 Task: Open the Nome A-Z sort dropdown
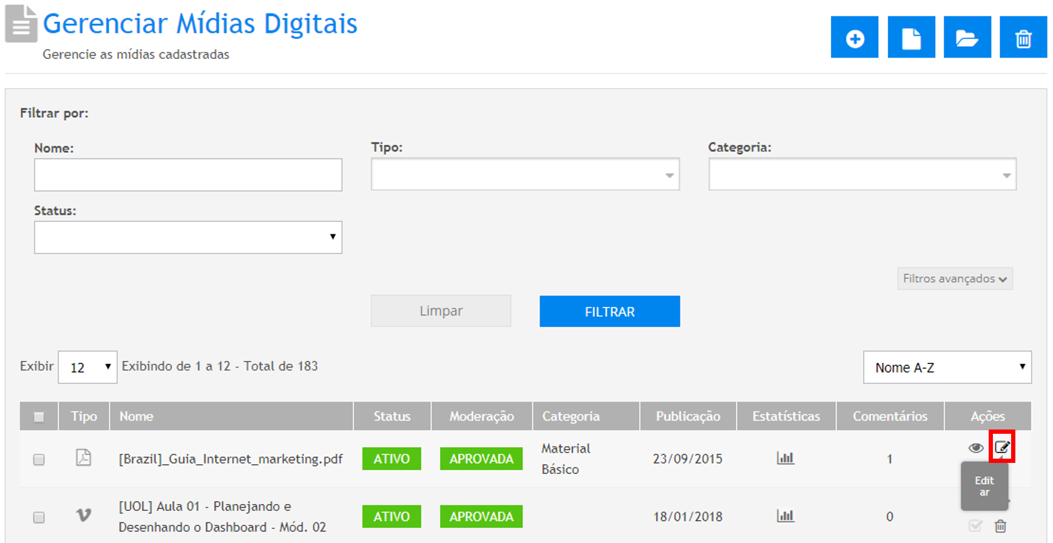947,367
